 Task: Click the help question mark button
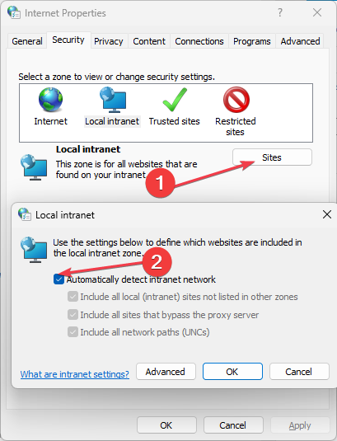point(280,12)
